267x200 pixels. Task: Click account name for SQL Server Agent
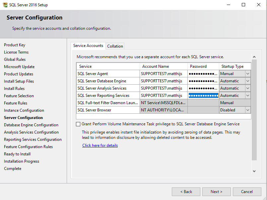click(x=164, y=74)
